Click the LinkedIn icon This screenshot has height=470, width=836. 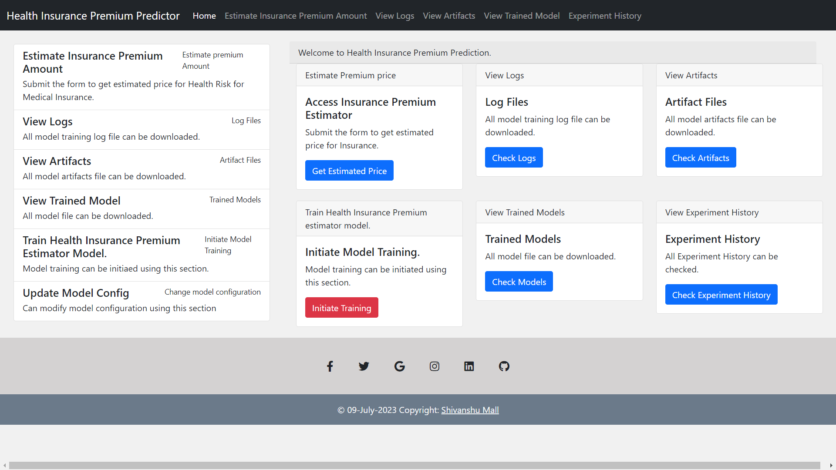point(469,366)
